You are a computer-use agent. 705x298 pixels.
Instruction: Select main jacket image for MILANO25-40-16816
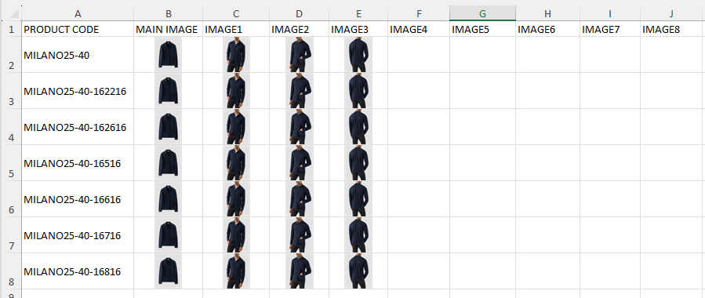pos(168,271)
